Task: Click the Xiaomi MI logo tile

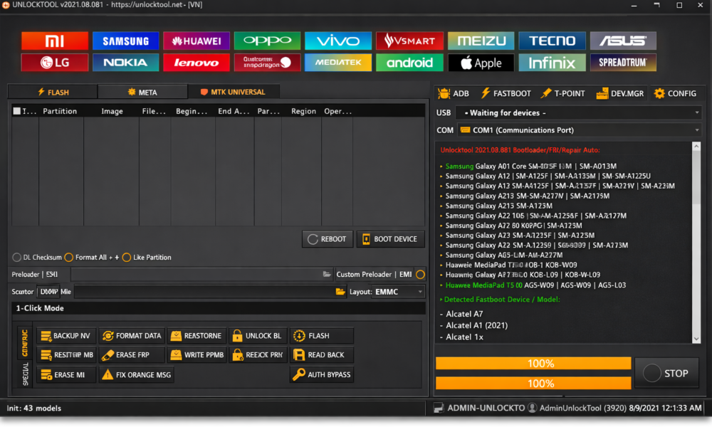Action: (55, 41)
